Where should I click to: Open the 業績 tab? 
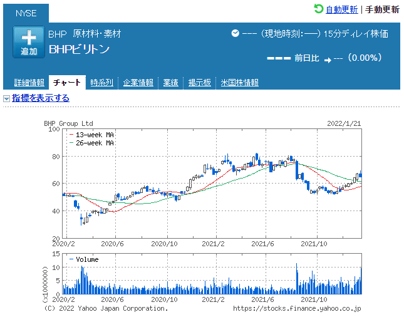tap(170, 83)
